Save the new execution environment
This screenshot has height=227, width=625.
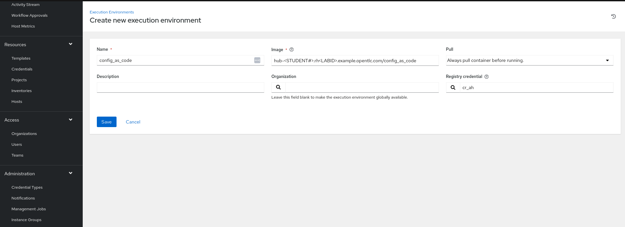point(106,122)
